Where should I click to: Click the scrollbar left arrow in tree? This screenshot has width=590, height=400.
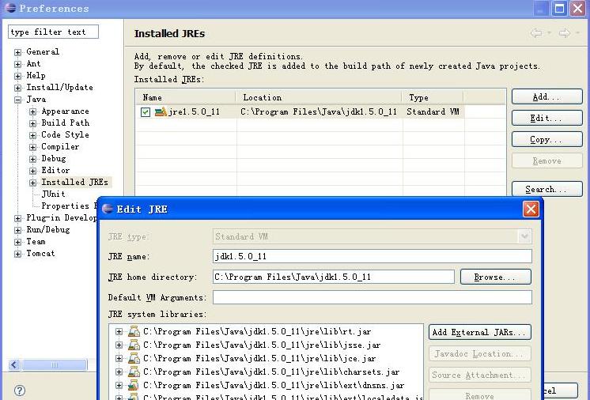tap(15, 364)
